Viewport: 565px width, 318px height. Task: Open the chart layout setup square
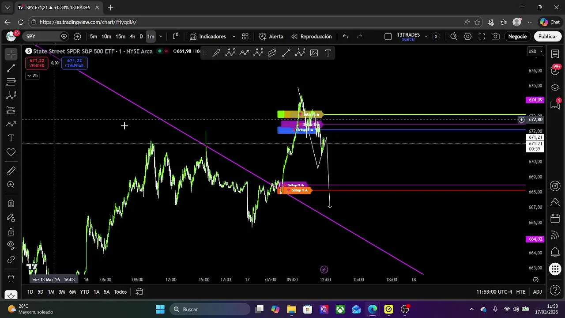pyautogui.click(x=388, y=37)
